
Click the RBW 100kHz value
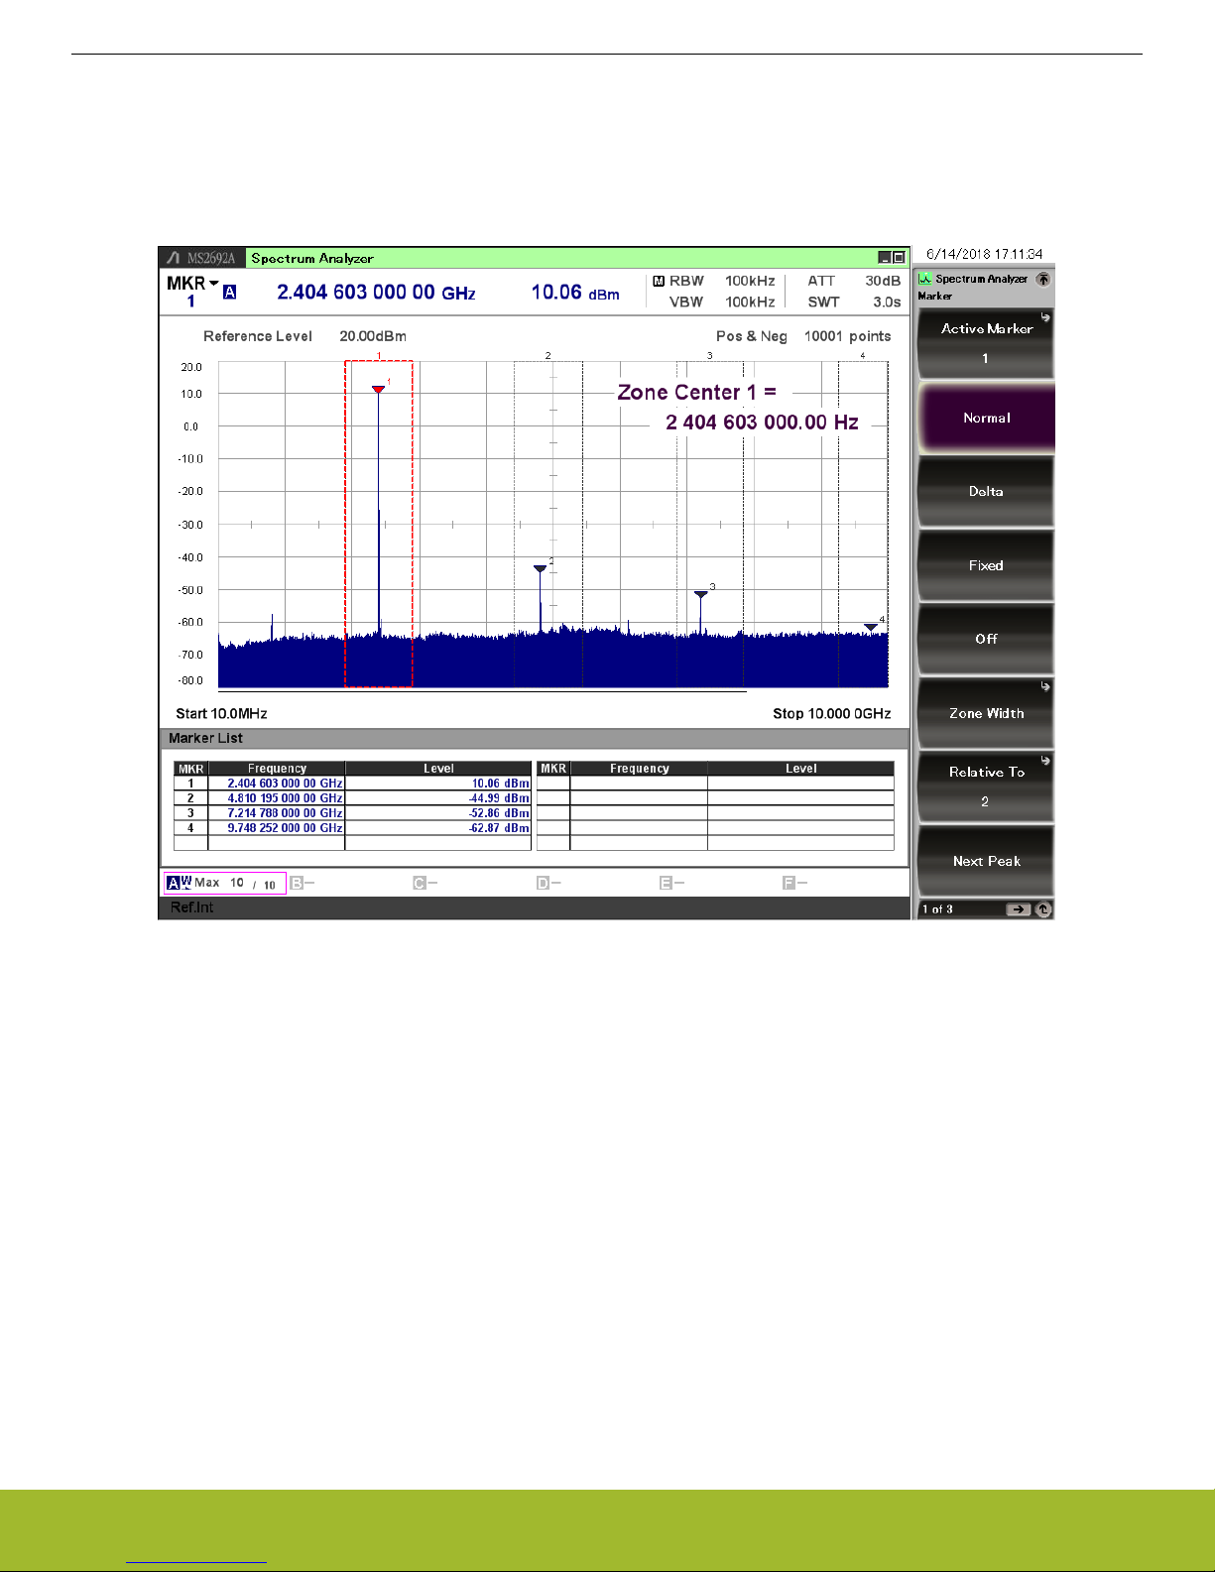(750, 281)
